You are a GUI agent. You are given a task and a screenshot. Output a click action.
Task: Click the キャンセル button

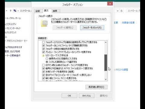point(87,96)
